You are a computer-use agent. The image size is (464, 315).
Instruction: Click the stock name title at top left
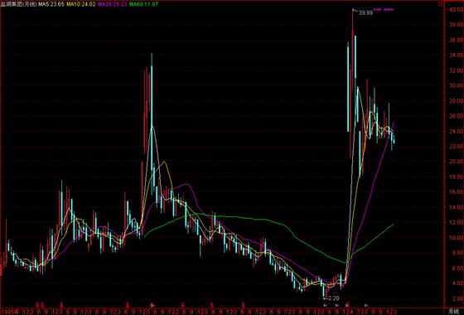18,4
